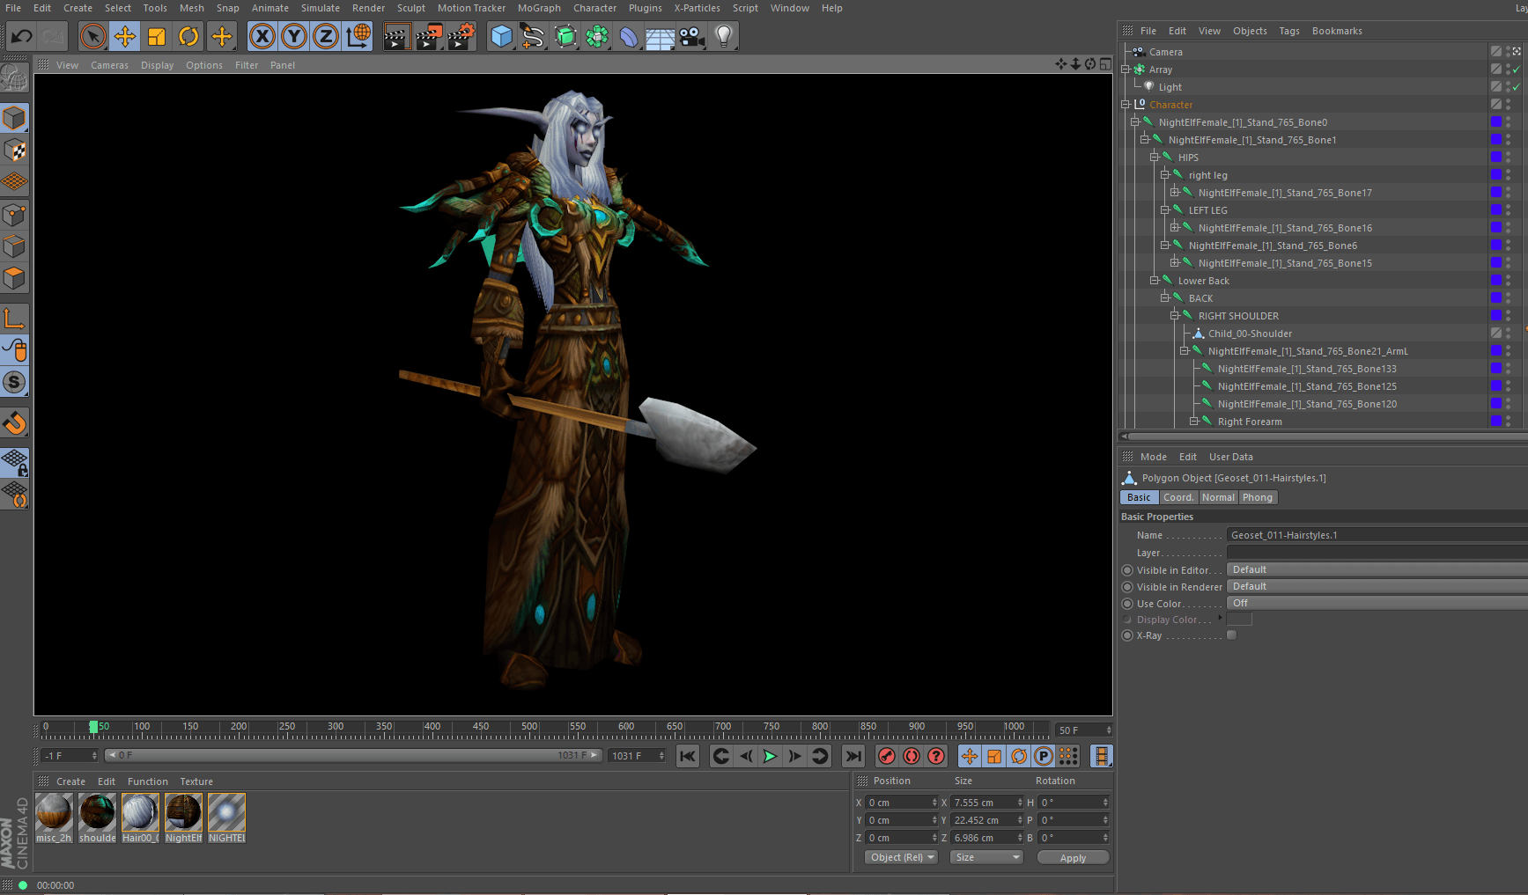Click the Apply button

coord(1073,858)
